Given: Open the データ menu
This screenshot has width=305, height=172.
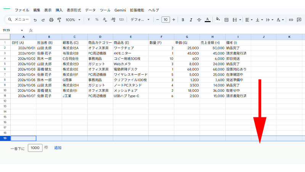Looking at the screenshot, I should point(90,10).
